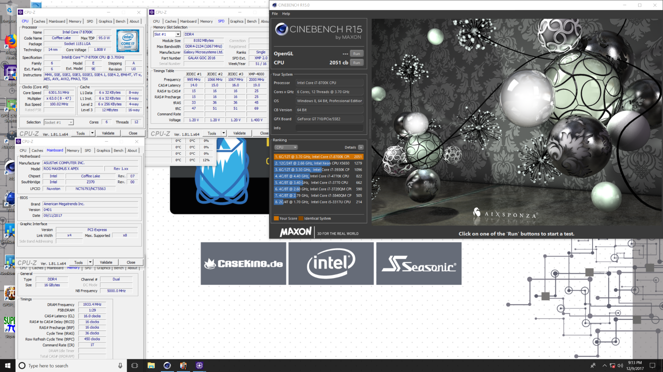Viewport: 663px width, 372px height.
Task: Open the Socket #1 selection dropdown
Action: pyautogui.click(x=59, y=122)
